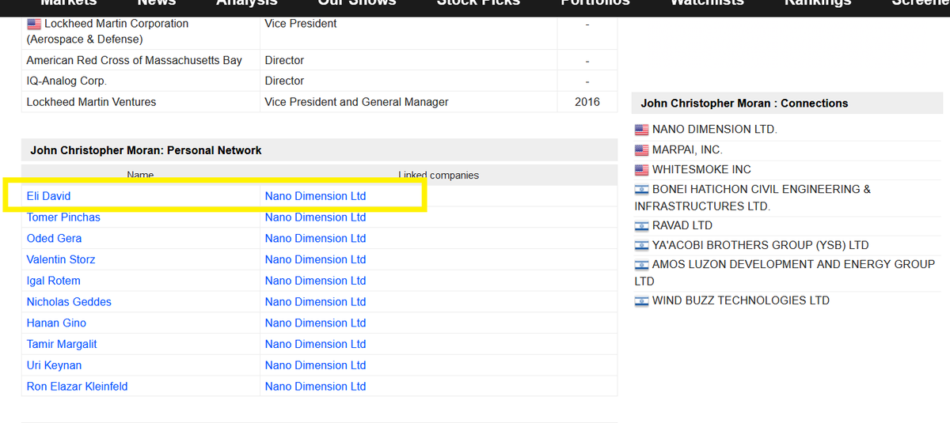
Task: Open Nano Dimension Ltd in Oded Gera's row
Action: pyautogui.click(x=315, y=239)
